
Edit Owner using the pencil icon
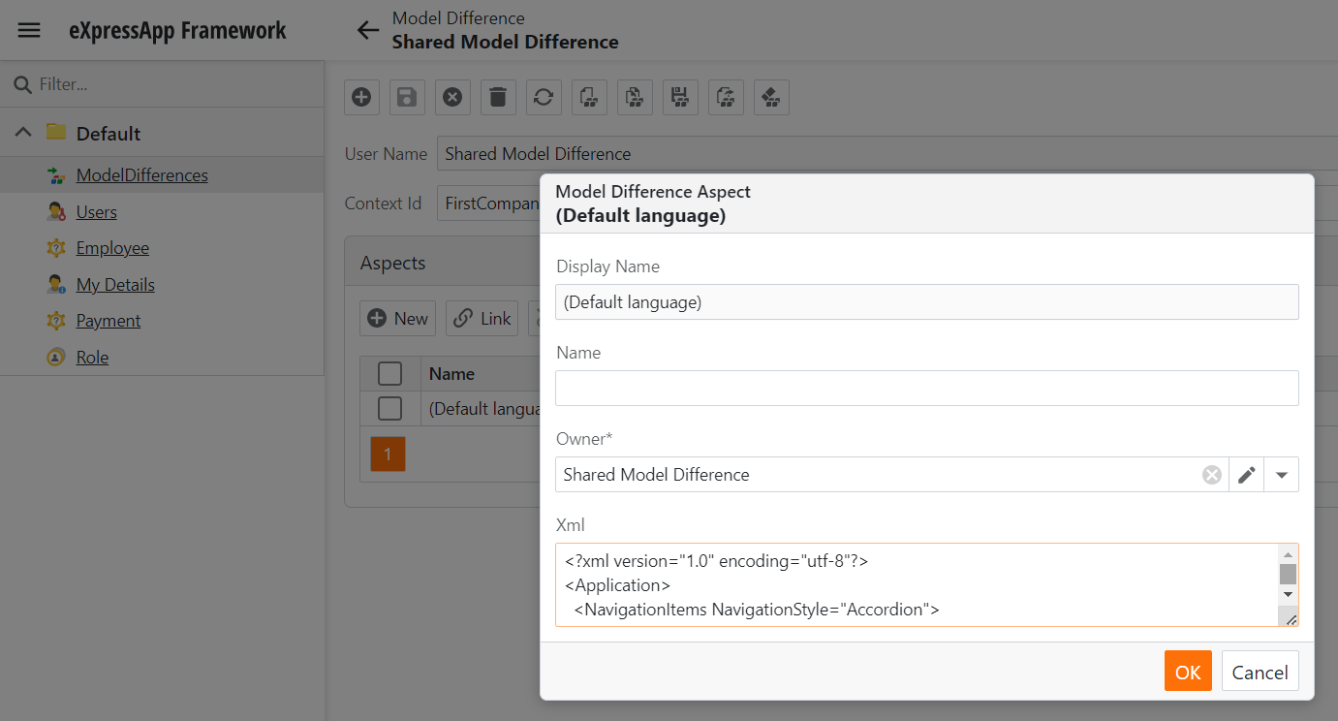coord(1246,474)
